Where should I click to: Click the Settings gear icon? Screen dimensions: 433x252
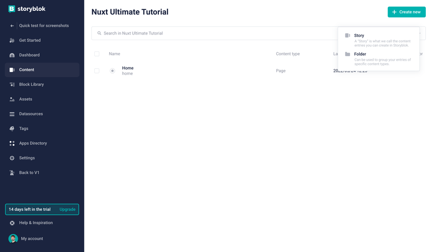coord(12,158)
